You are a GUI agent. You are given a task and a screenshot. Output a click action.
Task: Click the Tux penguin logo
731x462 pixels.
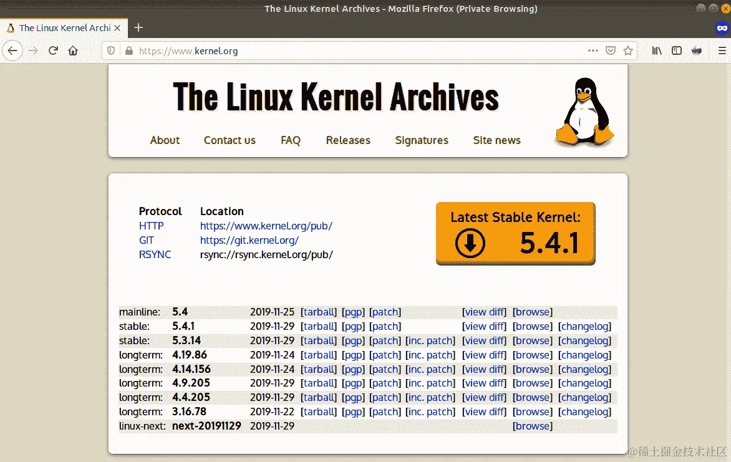584,111
